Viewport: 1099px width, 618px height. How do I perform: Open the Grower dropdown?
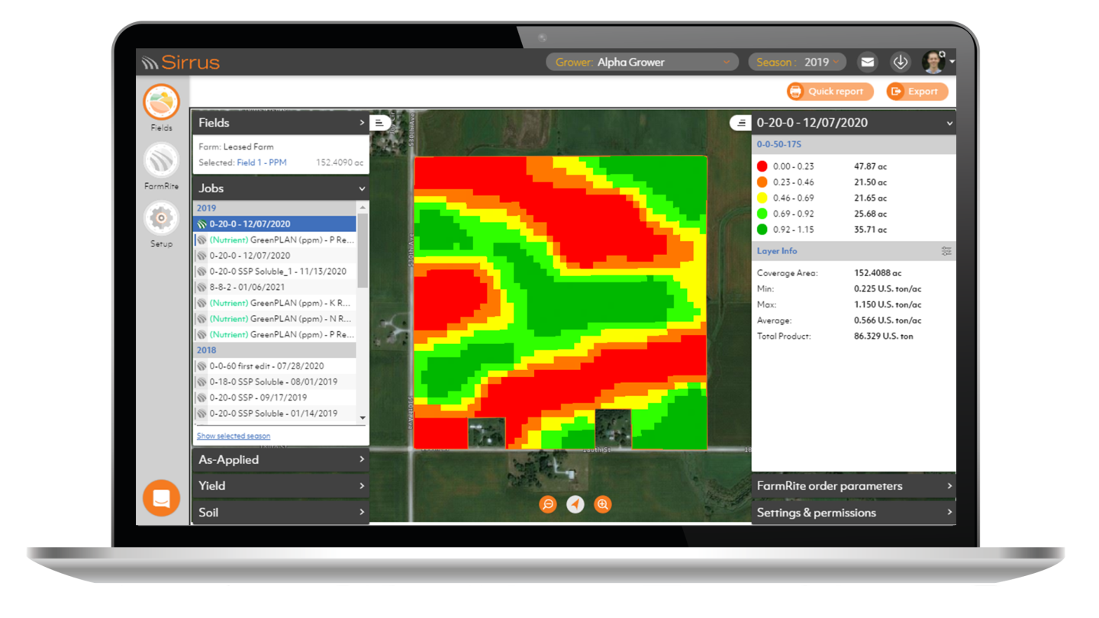[x=642, y=63]
